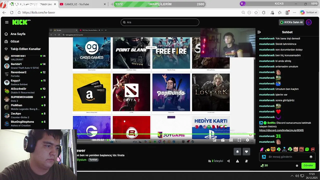Select the heart emote in quick emotes
This screenshot has height=180, width=320.
point(273,149)
